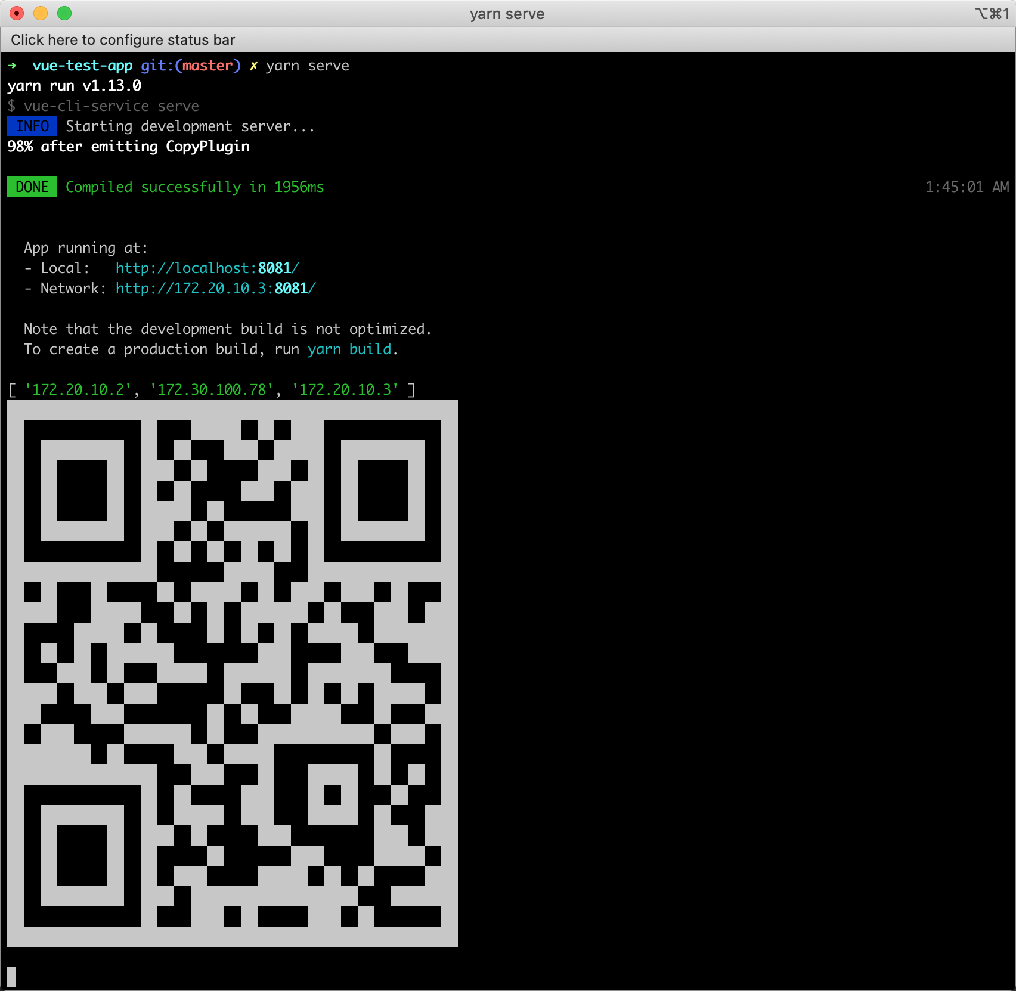Image resolution: width=1016 pixels, height=991 pixels.
Task: Click the 'yarn run v1.13.0' line
Action: pos(75,86)
